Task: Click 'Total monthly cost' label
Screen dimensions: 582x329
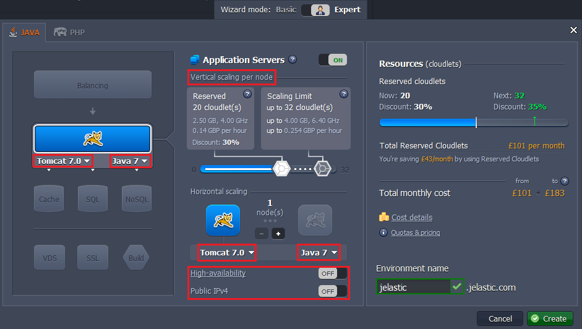Action: coord(414,193)
